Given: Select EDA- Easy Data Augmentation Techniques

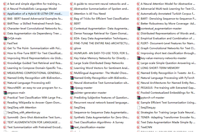Looking at the screenshot, I should (x=101, y=39).
